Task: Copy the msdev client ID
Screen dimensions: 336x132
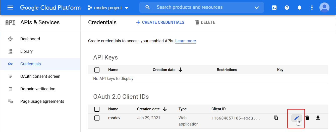Action: (276, 118)
